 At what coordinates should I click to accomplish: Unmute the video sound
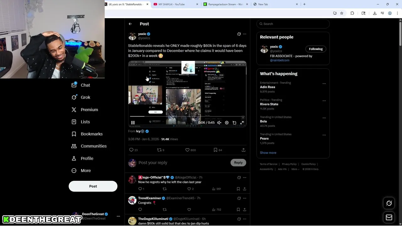pyautogui.click(x=219, y=123)
